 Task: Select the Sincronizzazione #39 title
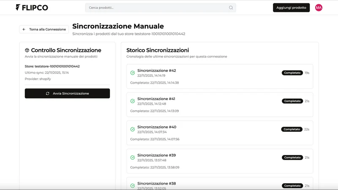click(156, 155)
